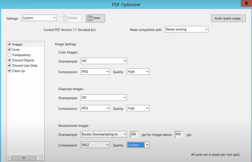
Task: Open Grayscale Images Quality dropdown
Action: [138, 108]
